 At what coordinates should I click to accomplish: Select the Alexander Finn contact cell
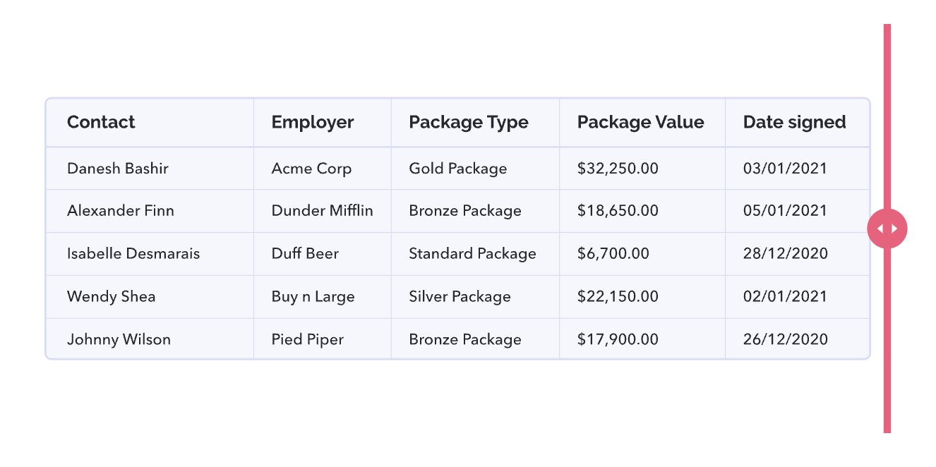point(150,211)
